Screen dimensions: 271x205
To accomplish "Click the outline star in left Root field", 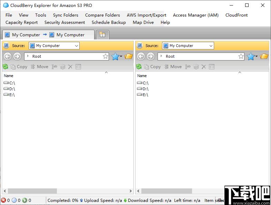I will pos(106,56).
